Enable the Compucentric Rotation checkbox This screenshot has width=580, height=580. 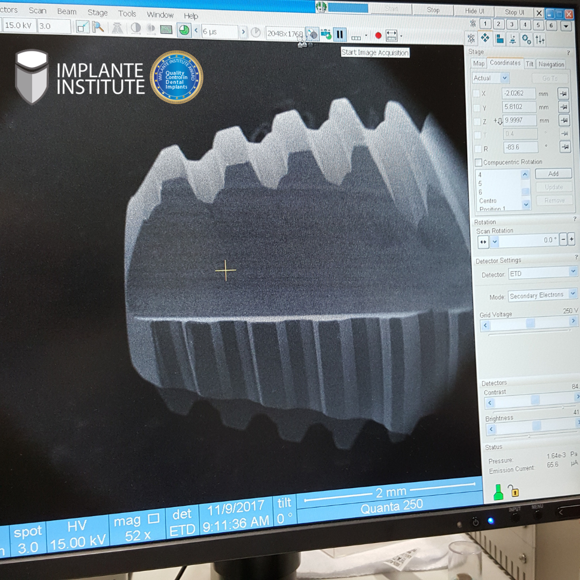click(x=478, y=162)
